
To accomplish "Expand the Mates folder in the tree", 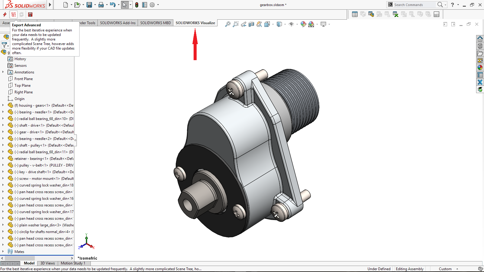I will 3,252.
